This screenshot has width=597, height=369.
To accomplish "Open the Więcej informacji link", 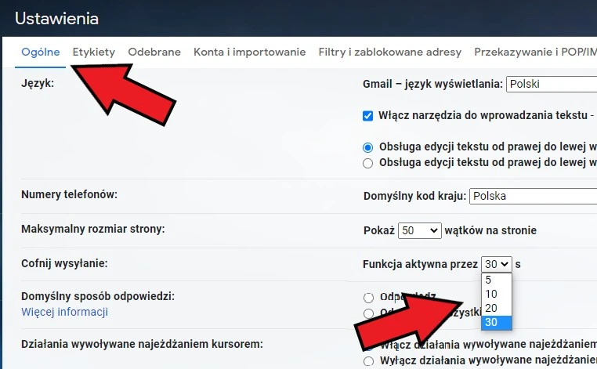I will (x=64, y=312).
